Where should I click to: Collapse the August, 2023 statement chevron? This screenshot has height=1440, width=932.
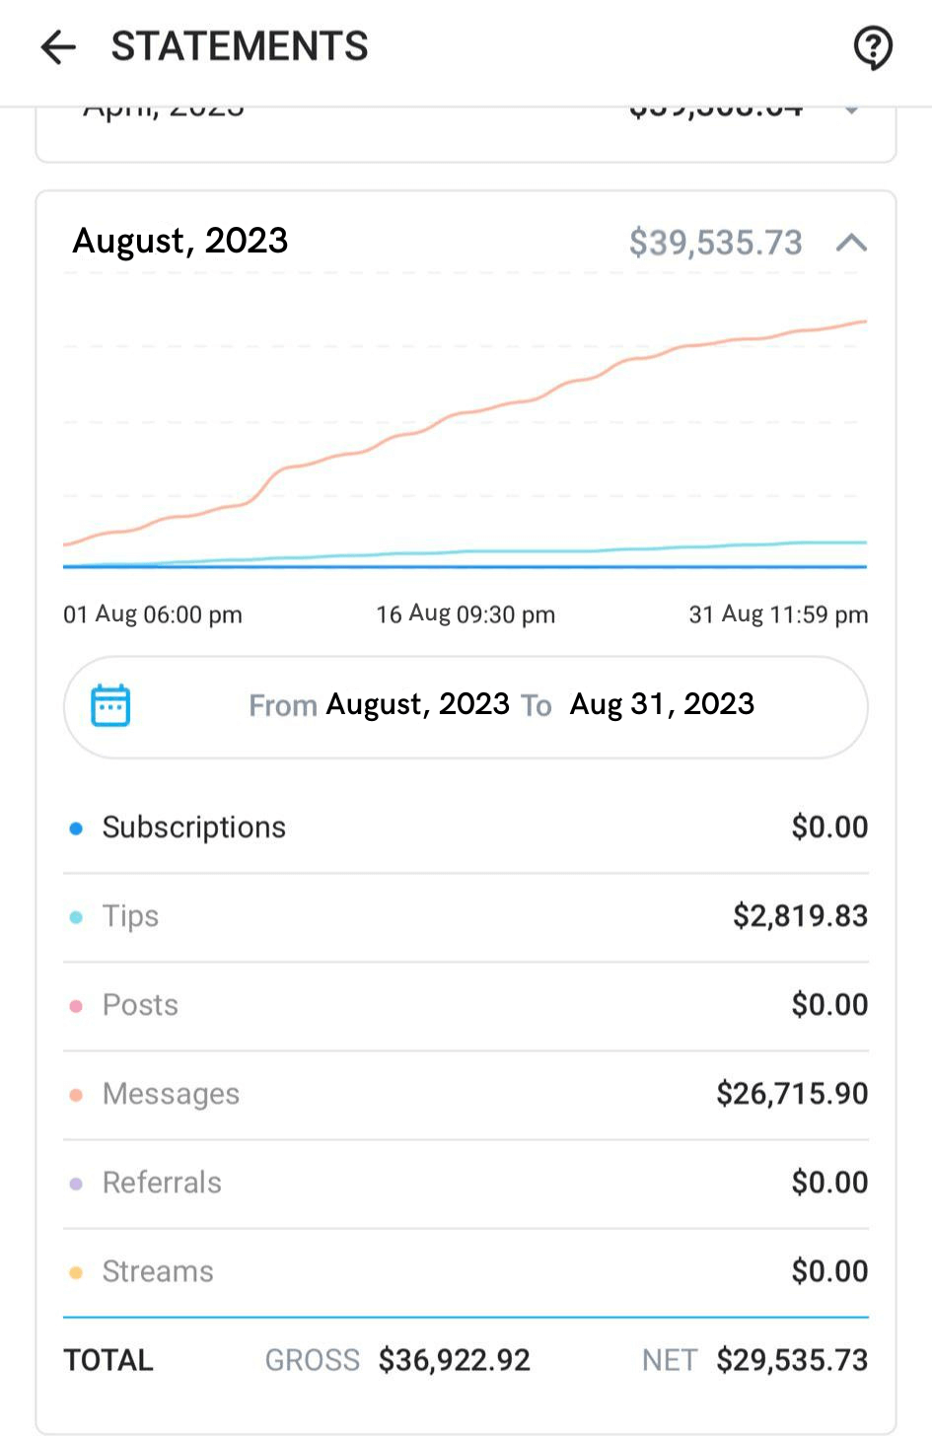click(x=851, y=243)
